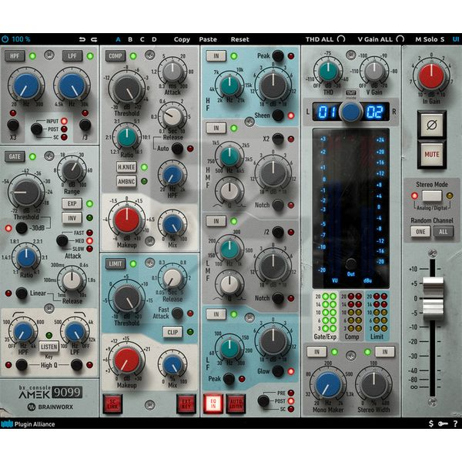
Task: Open the dollar sign store icon
Action: (431, 423)
